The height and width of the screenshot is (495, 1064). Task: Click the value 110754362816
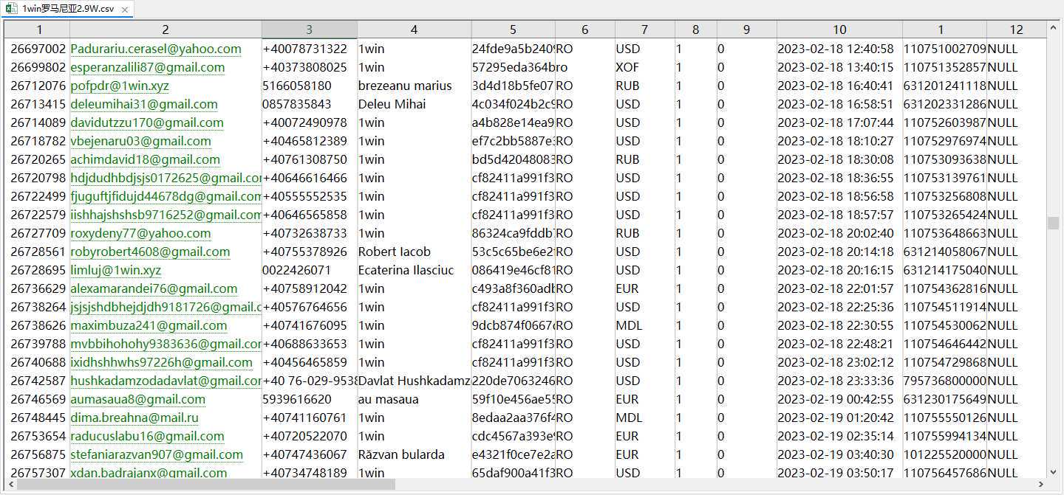tap(944, 288)
